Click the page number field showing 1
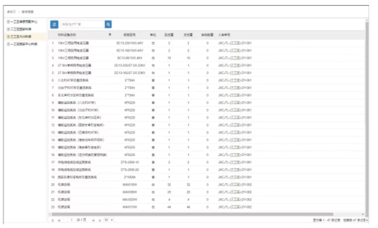The image size is (378, 228). pos(72,220)
